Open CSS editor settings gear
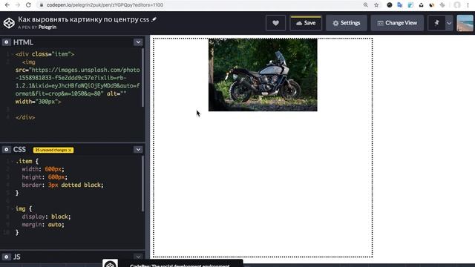The height and width of the screenshot is (267, 475). [x=7, y=150]
